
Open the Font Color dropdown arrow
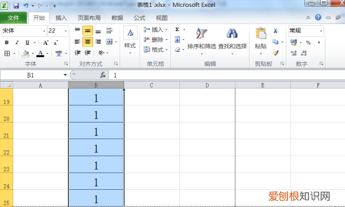pyautogui.click(x=47, y=53)
